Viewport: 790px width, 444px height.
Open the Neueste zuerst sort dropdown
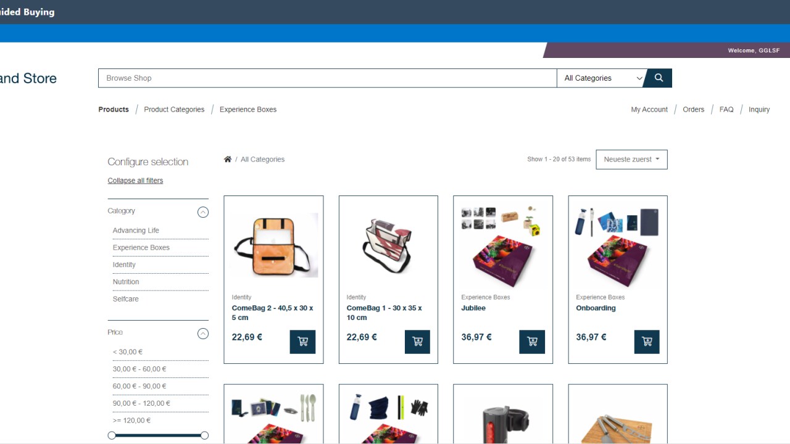(x=631, y=159)
